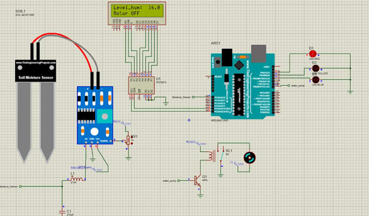Select the U1 PCF8574 I2C expander chip
This screenshot has width=369, height=216.
point(142,85)
